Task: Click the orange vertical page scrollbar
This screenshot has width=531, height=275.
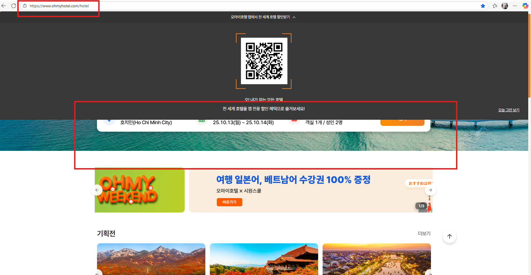Action: pyautogui.click(x=529, y=56)
